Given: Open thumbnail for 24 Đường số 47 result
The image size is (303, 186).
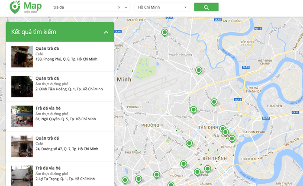Looking at the screenshot, I should (x=22, y=146).
